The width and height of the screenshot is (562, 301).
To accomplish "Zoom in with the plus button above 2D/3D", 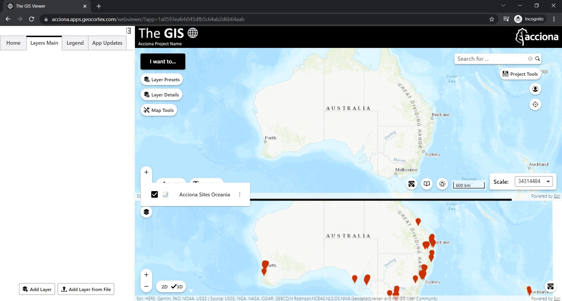I will [146, 275].
